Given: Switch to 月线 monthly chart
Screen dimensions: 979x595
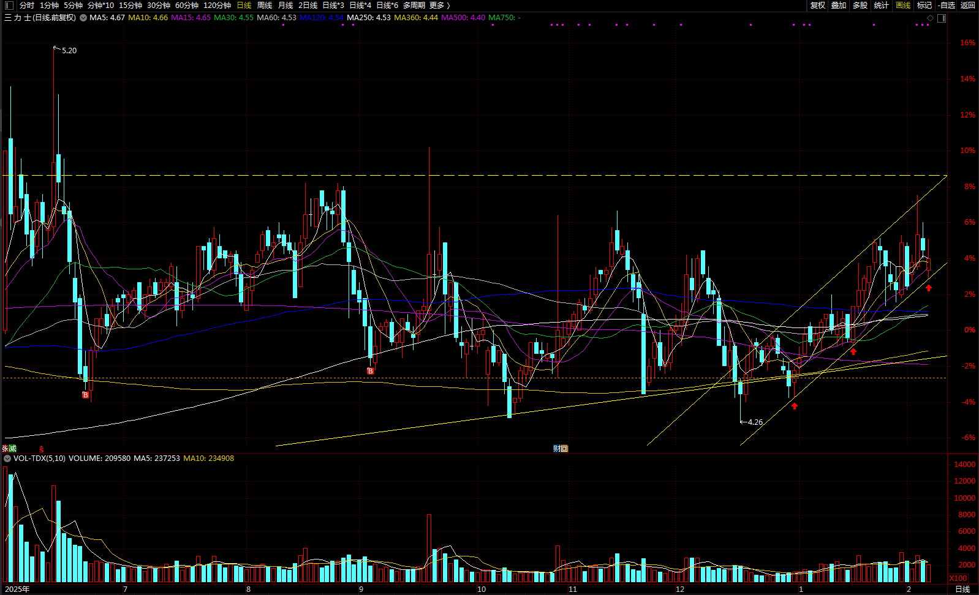Looking at the screenshot, I should [x=285, y=5].
